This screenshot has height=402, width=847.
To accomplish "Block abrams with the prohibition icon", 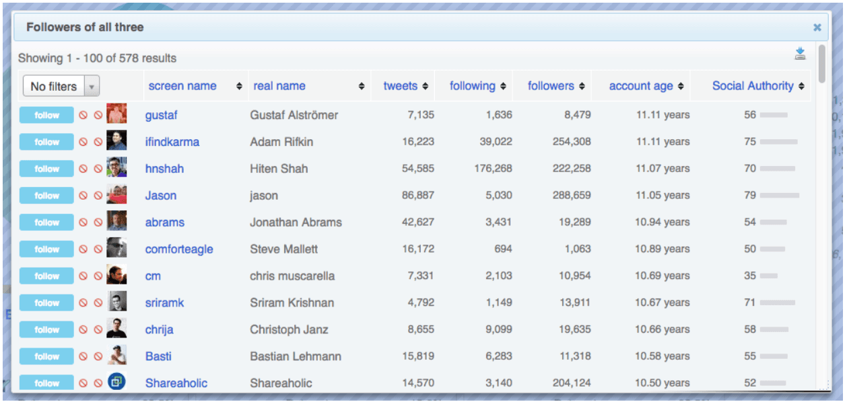I will (83, 223).
